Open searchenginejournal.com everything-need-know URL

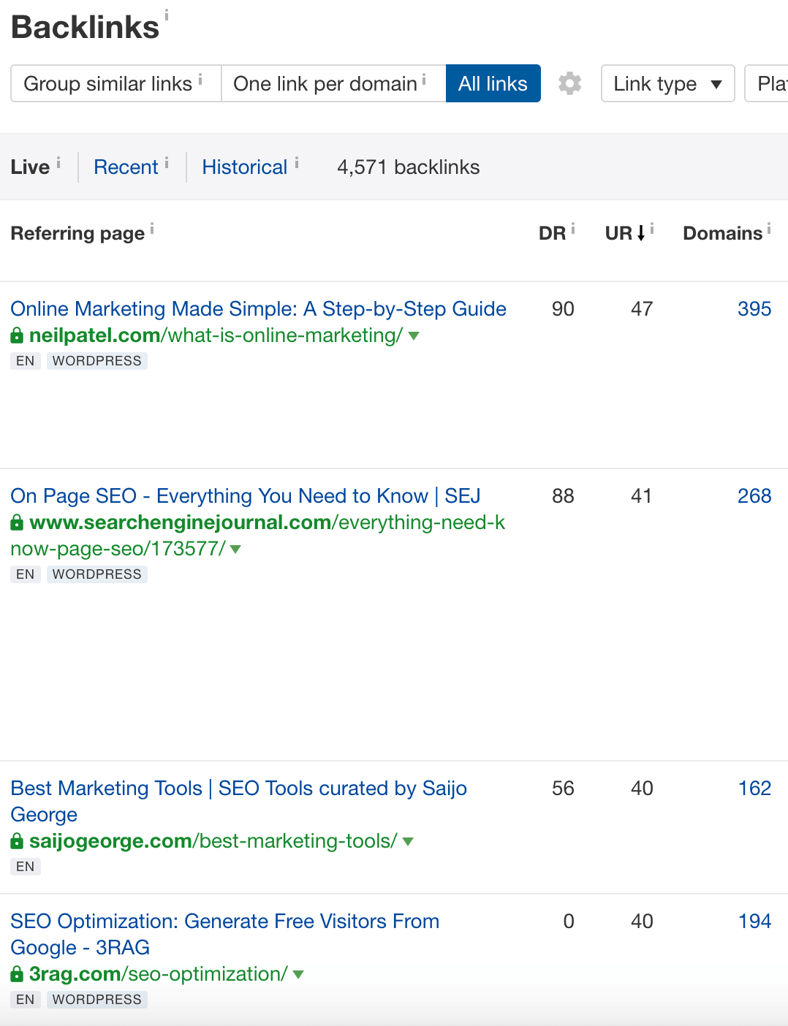coord(258,536)
